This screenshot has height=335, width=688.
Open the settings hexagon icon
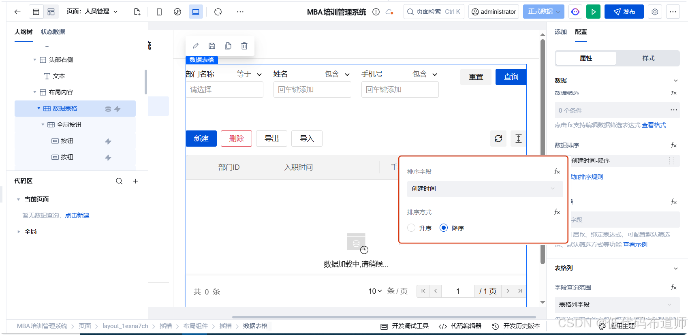pyautogui.click(x=655, y=12)
